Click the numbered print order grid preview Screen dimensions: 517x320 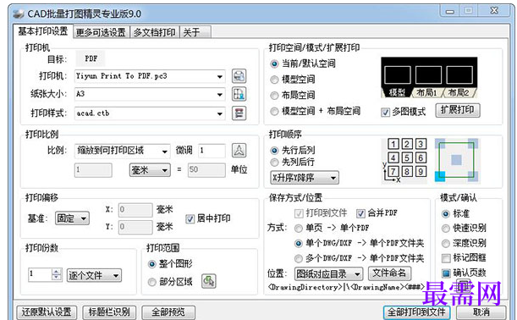[404, 161]
